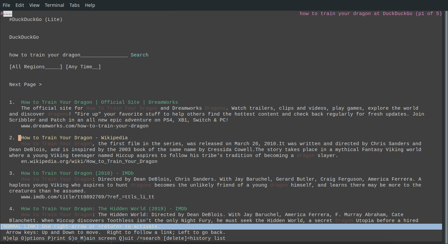Screen dimensions: 448x244
Task: Open the Help menu
Action: [90, 5]
